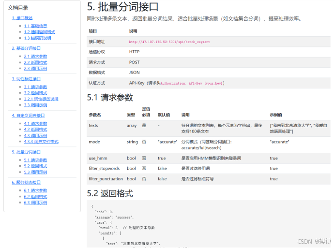The height and width of the screenshot is (248, 335).
Task: Click the '通信协议' row label
Action: [97, 52]
